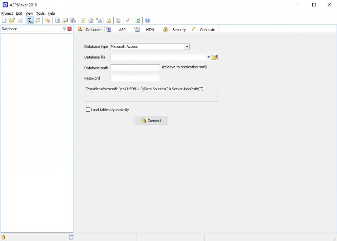Open the Help menu
337x241 pixels.
(x=51, y=14)
